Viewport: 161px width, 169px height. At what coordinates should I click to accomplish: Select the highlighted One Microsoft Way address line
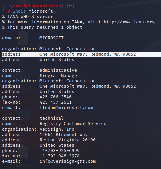[81, 54]
